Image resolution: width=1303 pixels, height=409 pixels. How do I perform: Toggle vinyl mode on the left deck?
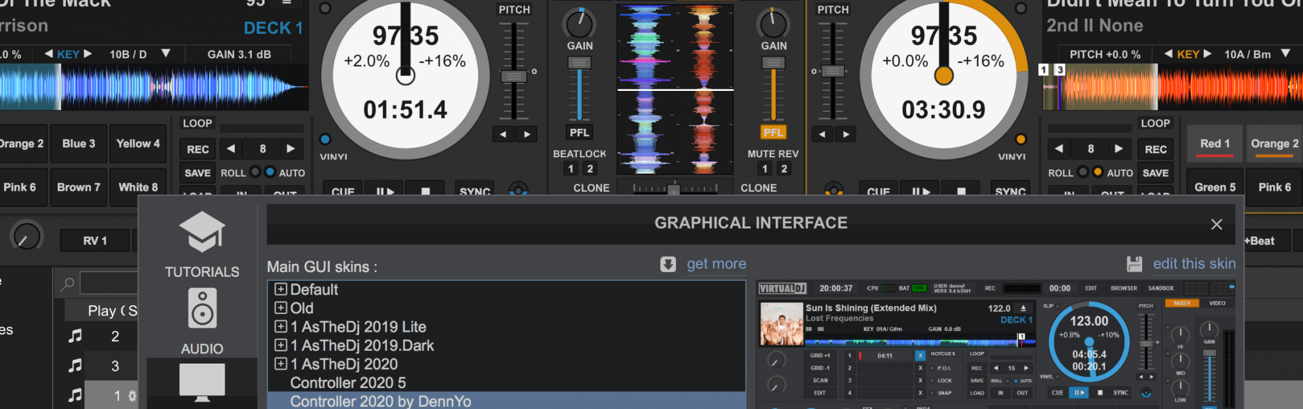[x=325, y=140]
